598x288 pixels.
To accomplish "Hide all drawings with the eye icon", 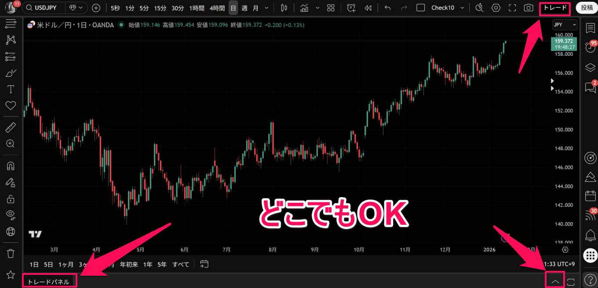I will click(x=11, y=215).
